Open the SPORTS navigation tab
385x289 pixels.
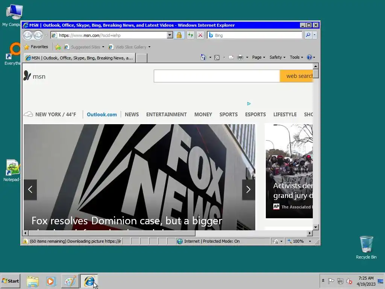(x=229, y=114)
